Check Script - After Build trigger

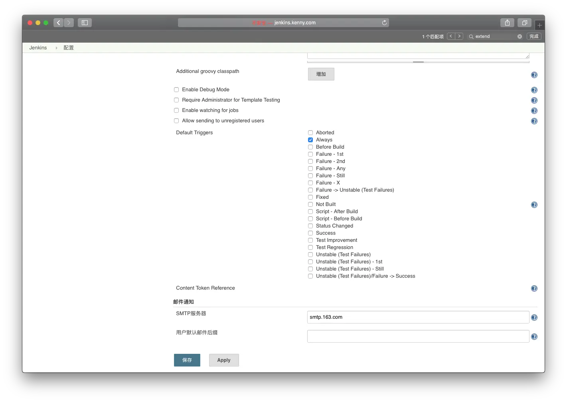(310, 212)
